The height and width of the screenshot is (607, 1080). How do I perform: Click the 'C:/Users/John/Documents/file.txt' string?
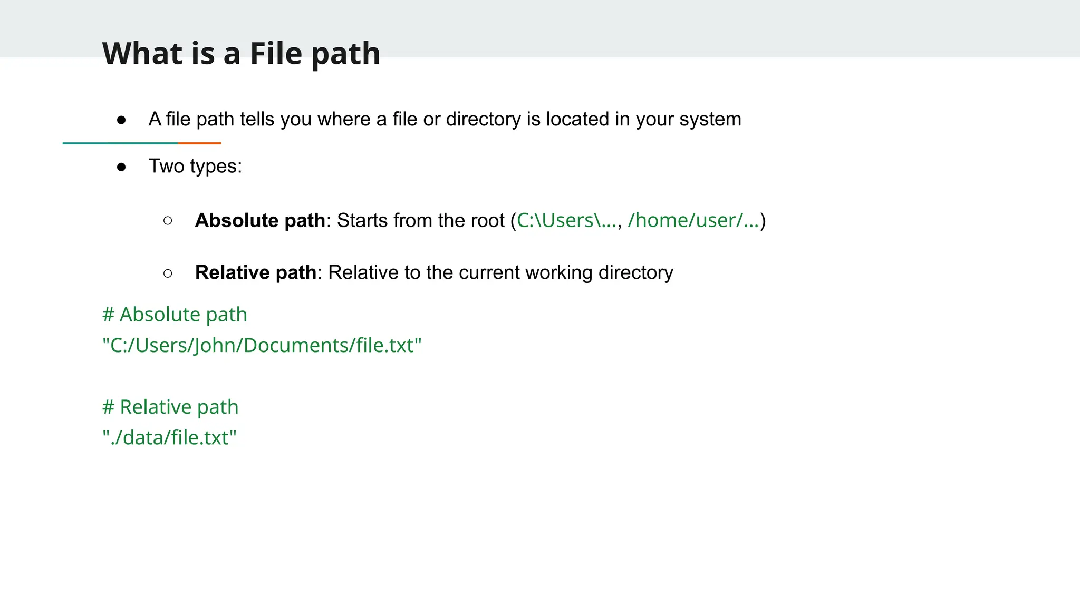262,345
